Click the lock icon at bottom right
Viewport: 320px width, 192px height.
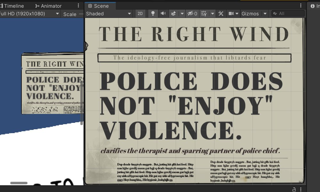coord(294,189)
